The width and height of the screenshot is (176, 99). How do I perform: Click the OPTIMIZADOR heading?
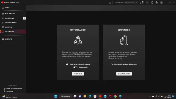tap(78, 30)
